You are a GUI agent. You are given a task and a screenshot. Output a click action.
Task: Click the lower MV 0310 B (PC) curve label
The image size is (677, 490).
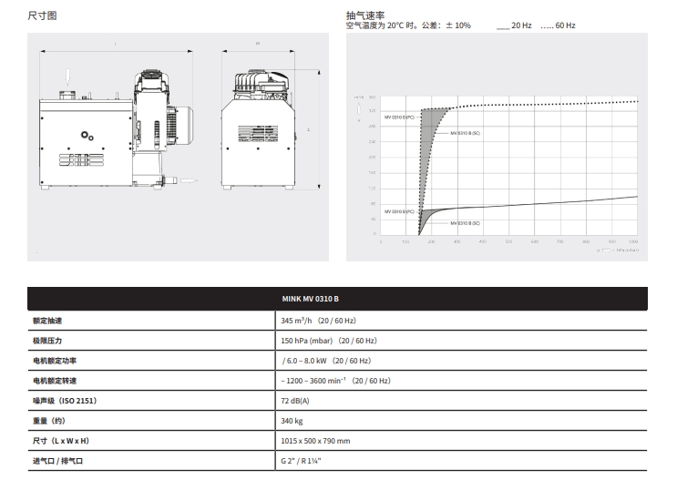(x=399, y=211)
